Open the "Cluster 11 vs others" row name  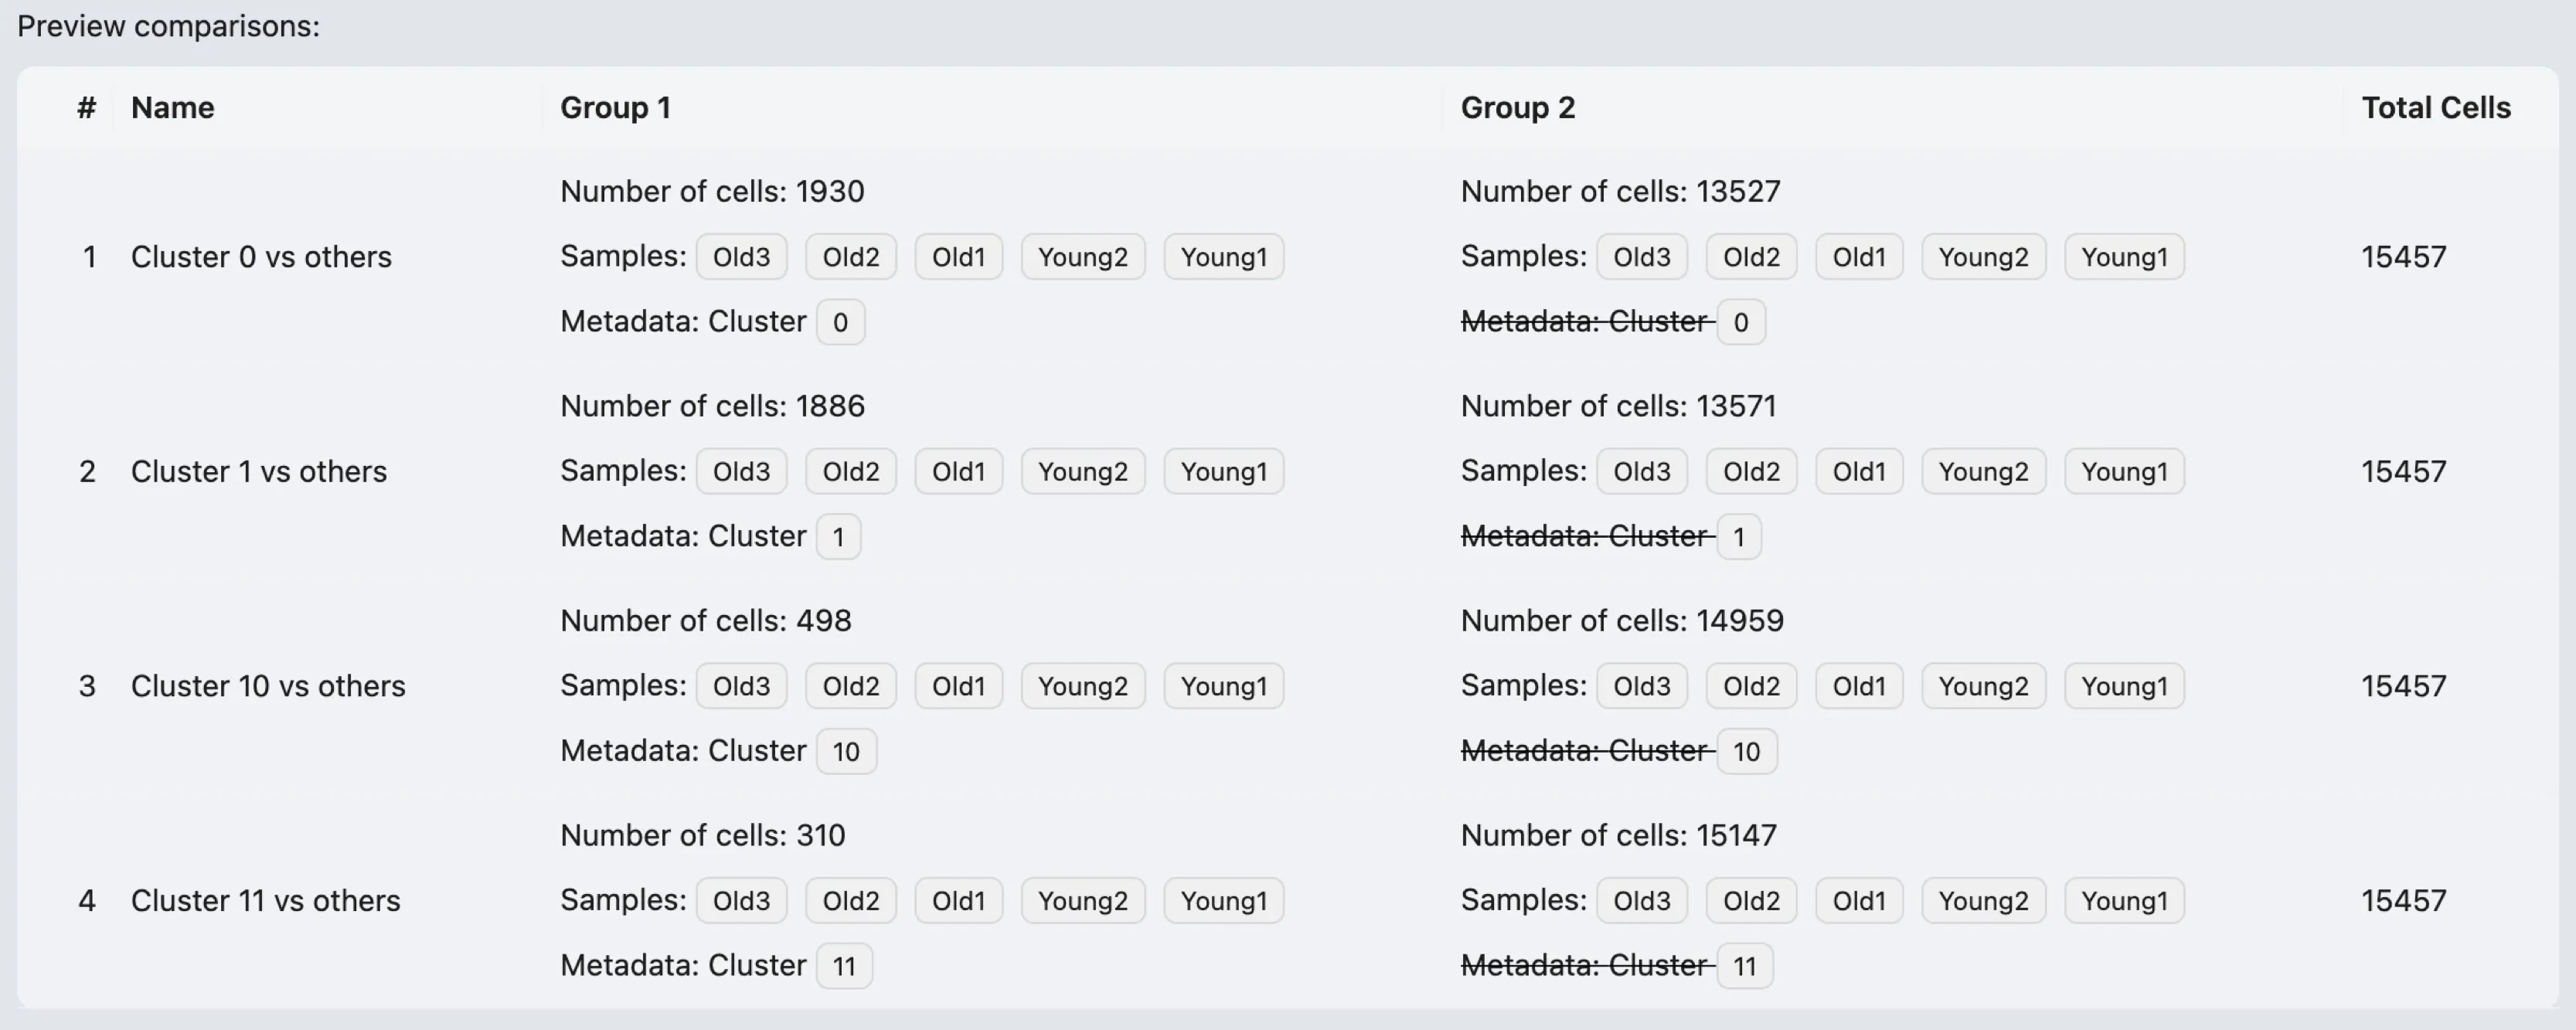click(x=265, y=901)
